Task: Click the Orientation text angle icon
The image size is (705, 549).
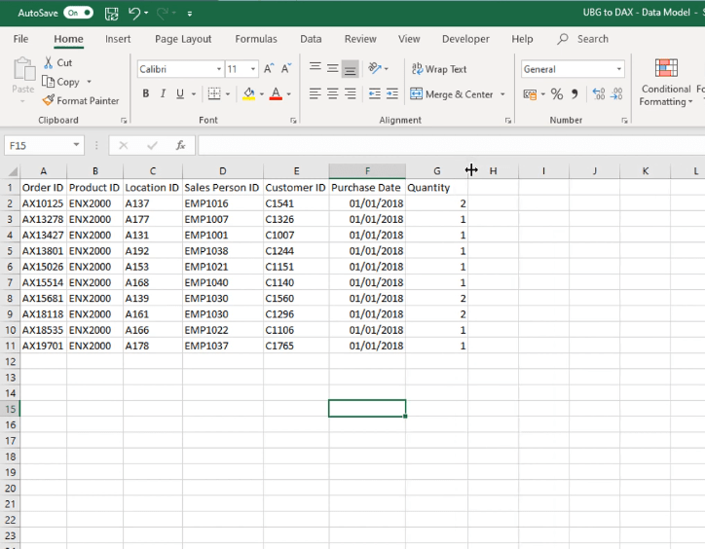Action: coord(375,68)
